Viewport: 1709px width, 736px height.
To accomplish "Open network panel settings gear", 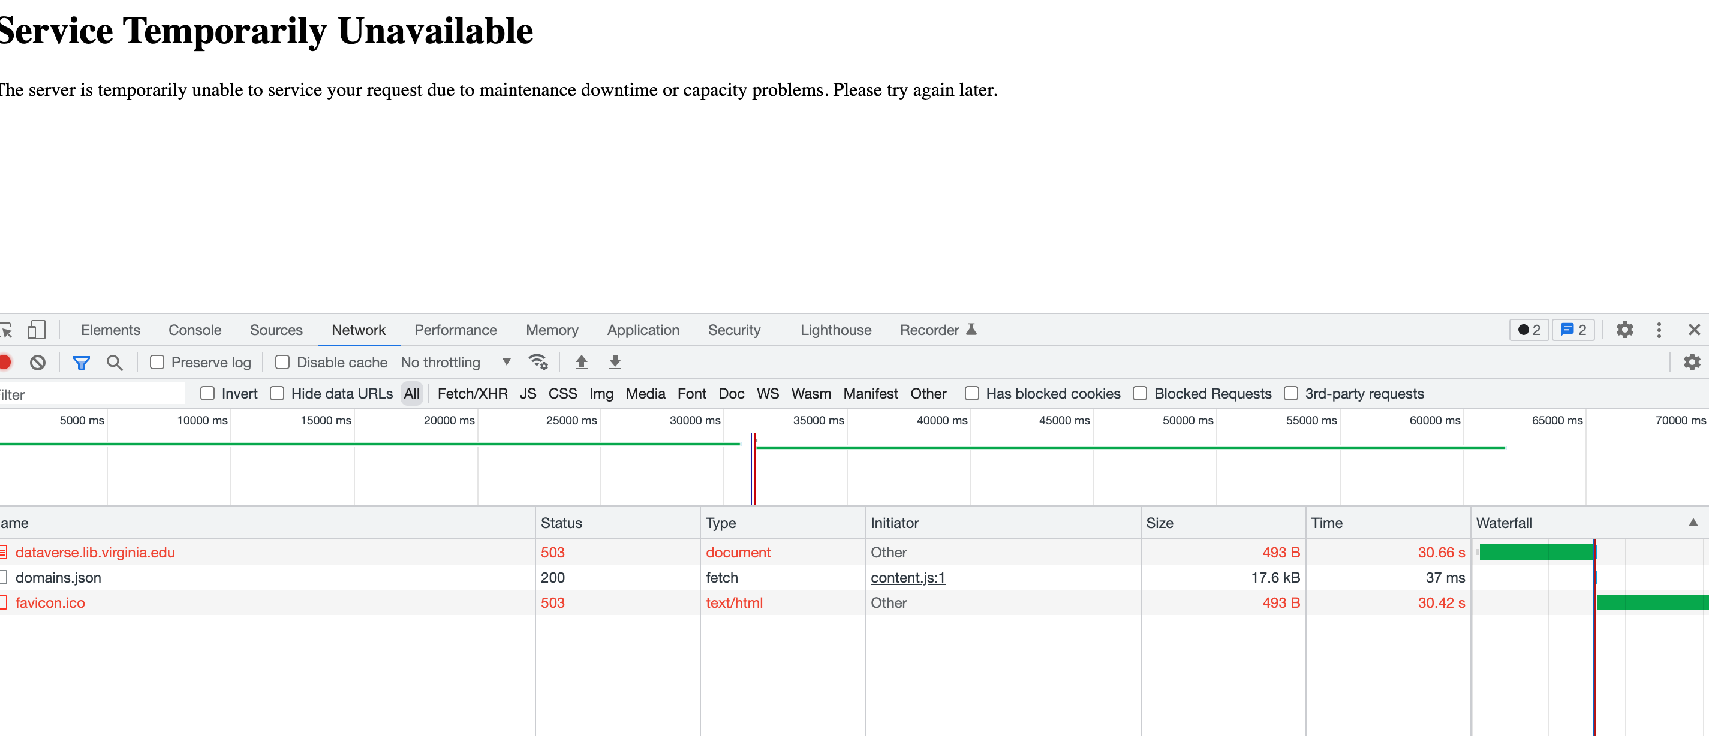I will 1692,362.
